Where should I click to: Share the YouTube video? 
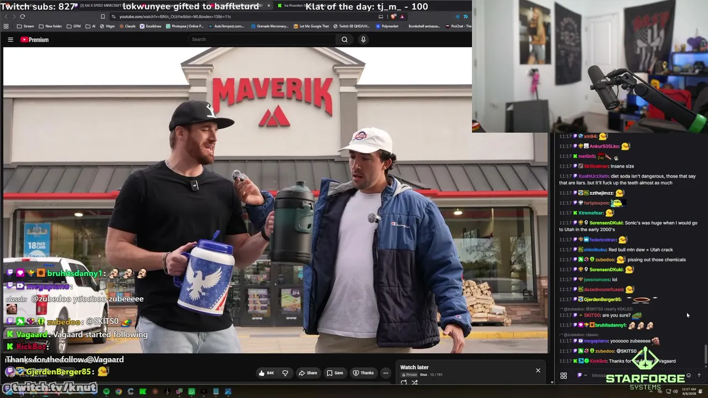pyautogui.click(x=308, y=373)
